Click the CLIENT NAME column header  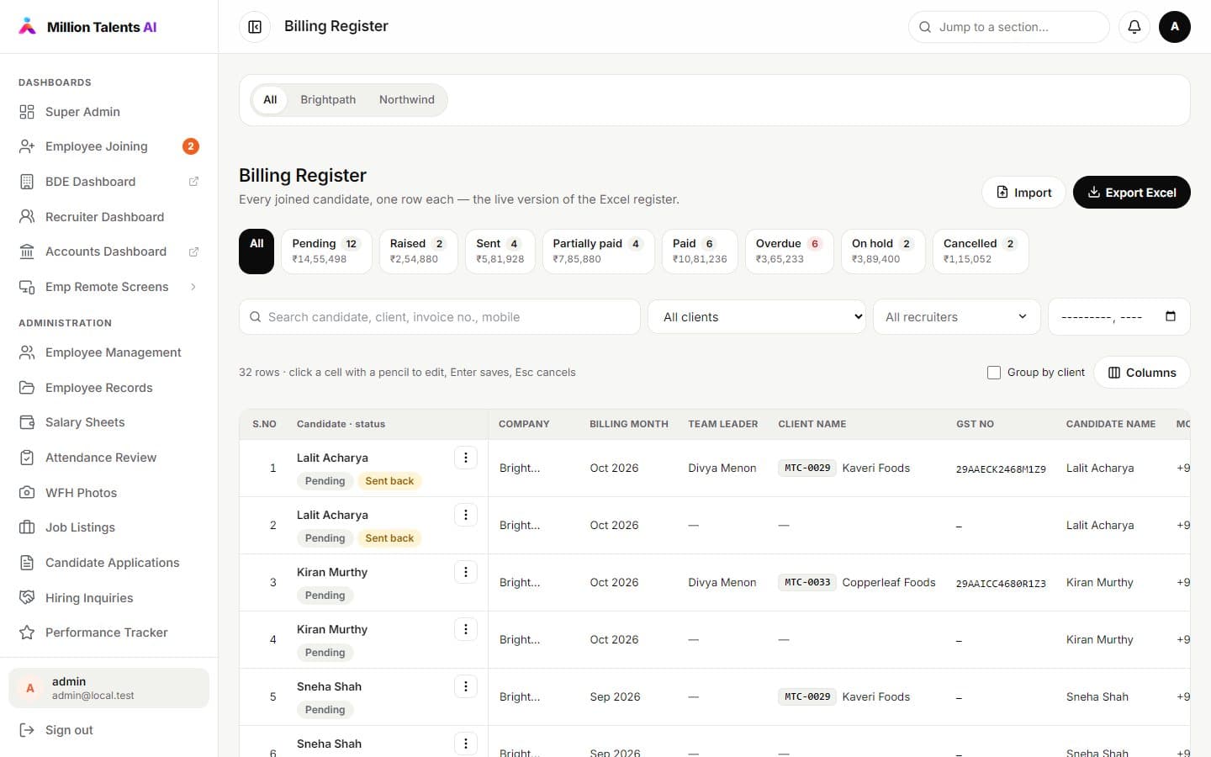pyautogui.click(x=812, y=424)
